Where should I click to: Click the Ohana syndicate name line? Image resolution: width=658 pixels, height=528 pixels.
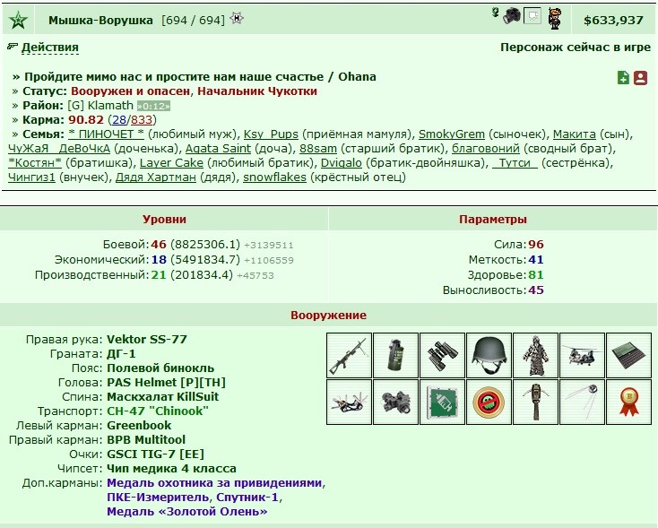[x=200, y=77]
